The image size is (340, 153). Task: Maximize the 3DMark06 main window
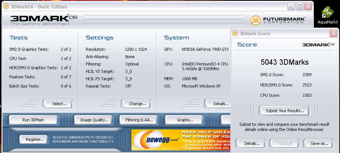300,7
